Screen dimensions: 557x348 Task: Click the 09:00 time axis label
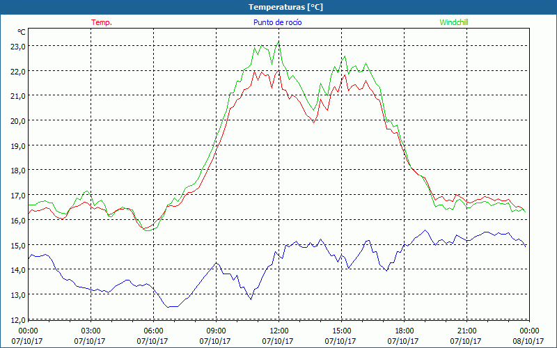216,331
